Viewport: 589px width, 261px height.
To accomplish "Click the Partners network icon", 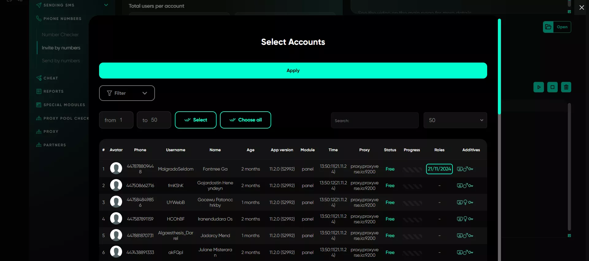I will pyautogui.click(x=39, y=145).
